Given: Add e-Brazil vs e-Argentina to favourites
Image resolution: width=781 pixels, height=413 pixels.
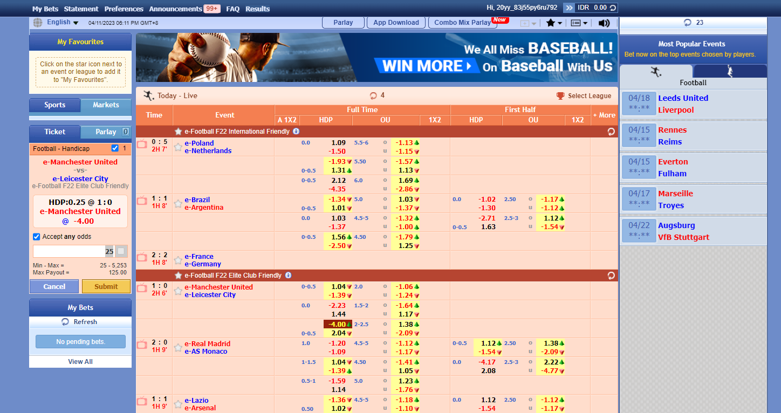Looking at the screenshot, I should tap(178, 204).
